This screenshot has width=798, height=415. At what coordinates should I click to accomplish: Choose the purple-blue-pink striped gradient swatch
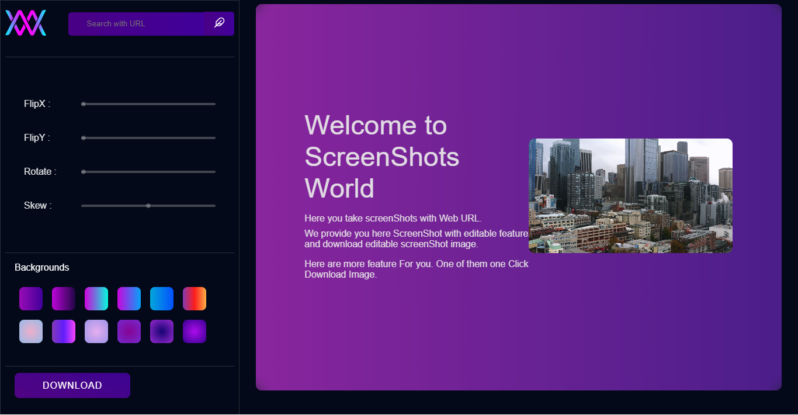(64, 331)
